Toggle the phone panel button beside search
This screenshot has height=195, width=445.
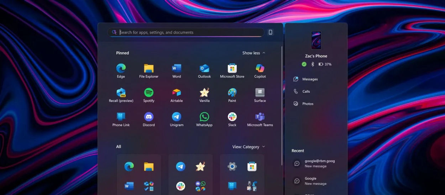tap(271, 32)
